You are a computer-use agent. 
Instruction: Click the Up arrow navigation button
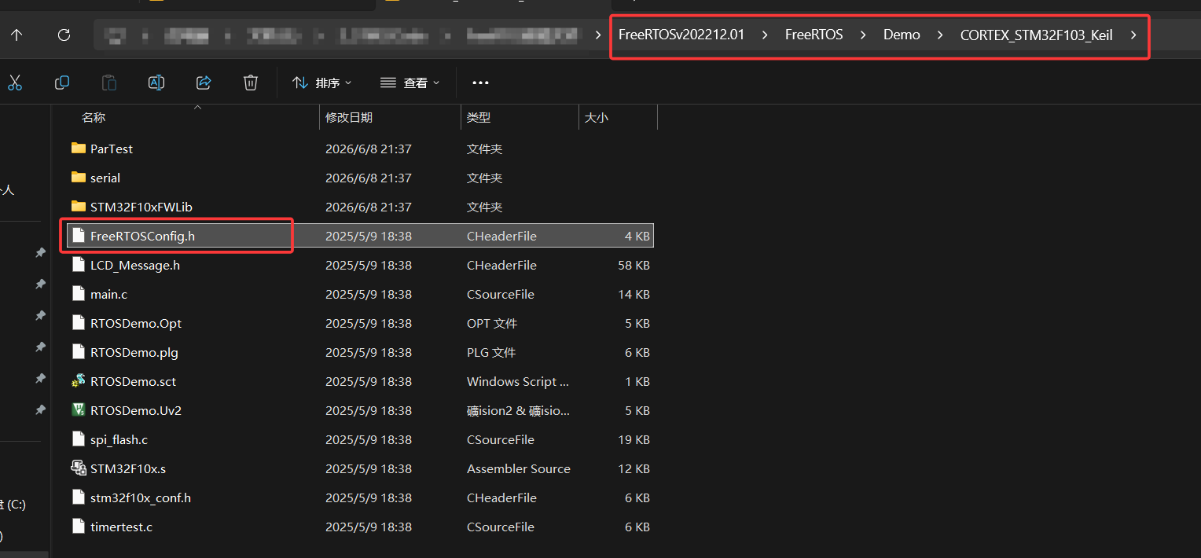pos(17,35)
